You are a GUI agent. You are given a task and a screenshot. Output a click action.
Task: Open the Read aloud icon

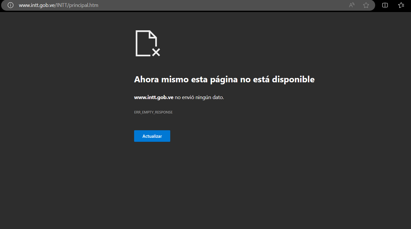[x=352, y=5]
